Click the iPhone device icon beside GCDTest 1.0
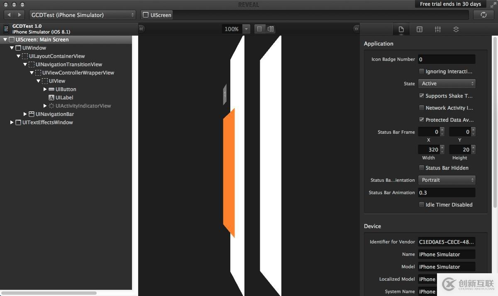498x296 pixels. (6, 29)
